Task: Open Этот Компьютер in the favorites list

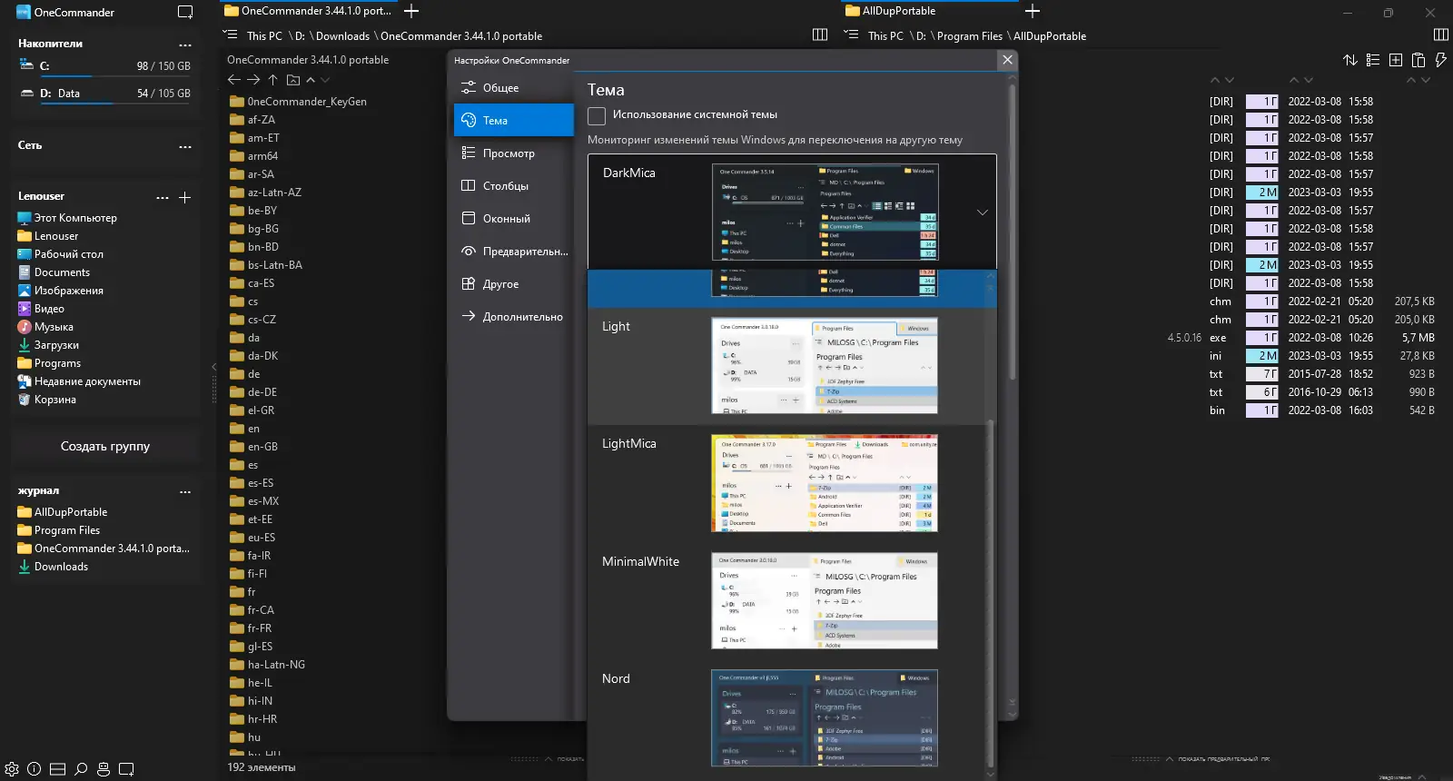Action: coord(67,218)
